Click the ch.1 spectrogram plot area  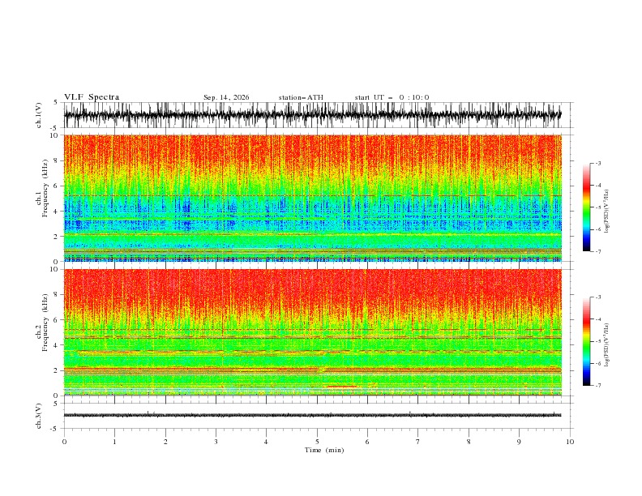pyautogui.click(x=313, y=198)
